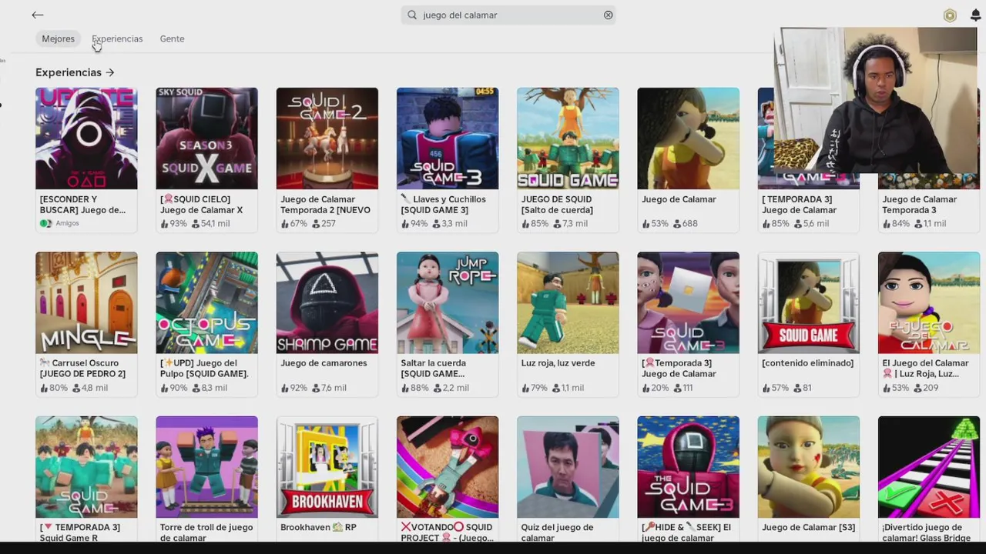The height and width of the screenshot is (554, 986).
Task: Open Brookhaven RP thumbnail
Action: [327, 467]
